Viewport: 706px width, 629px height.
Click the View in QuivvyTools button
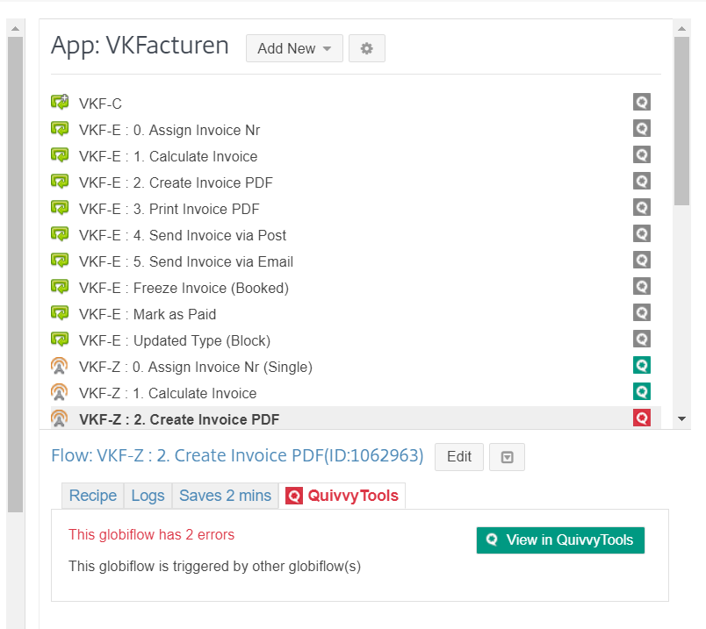pyautogui.click(x=560, y=540)
